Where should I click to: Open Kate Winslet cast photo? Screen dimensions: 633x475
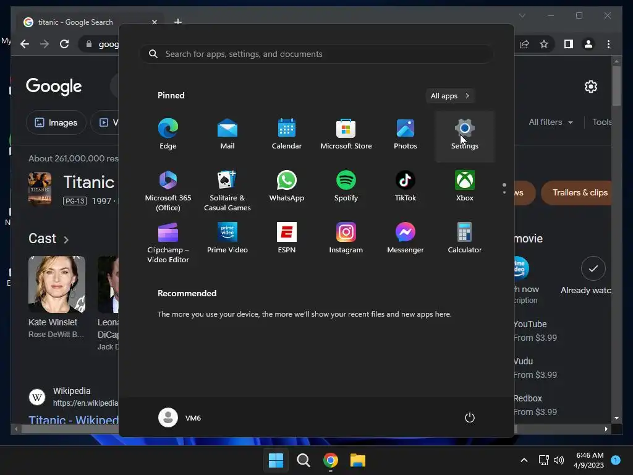coord(56,285)
